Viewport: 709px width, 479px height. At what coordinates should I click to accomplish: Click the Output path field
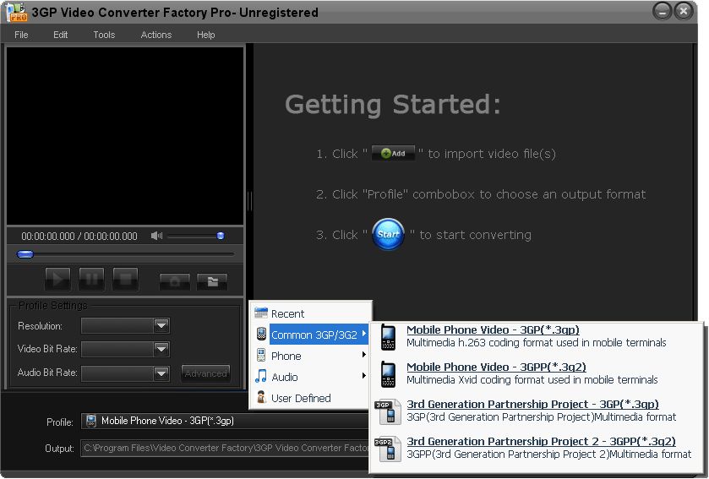[x=225, y=448]
